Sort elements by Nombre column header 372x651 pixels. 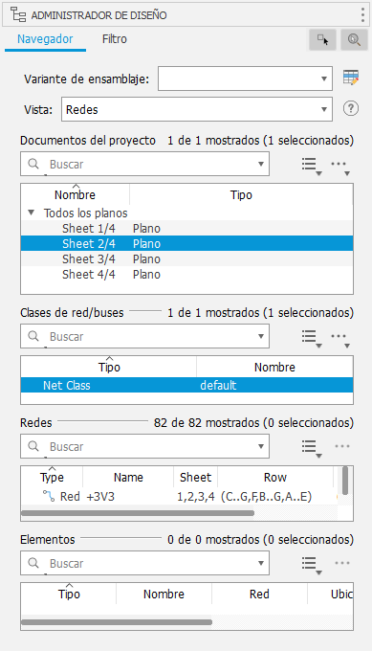pyautogui.click(x=164, y=594)
